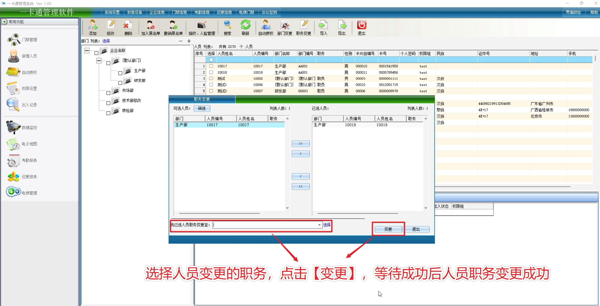This screenshot has height=306, width=600.
Task: Click the 刷新 (Refresh) icon
Action: tap(245, 27)
